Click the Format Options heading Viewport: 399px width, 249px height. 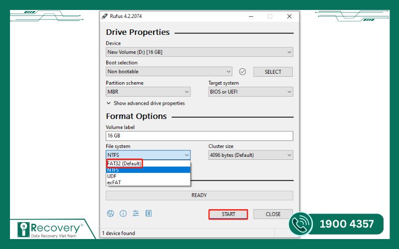(136, 117)
